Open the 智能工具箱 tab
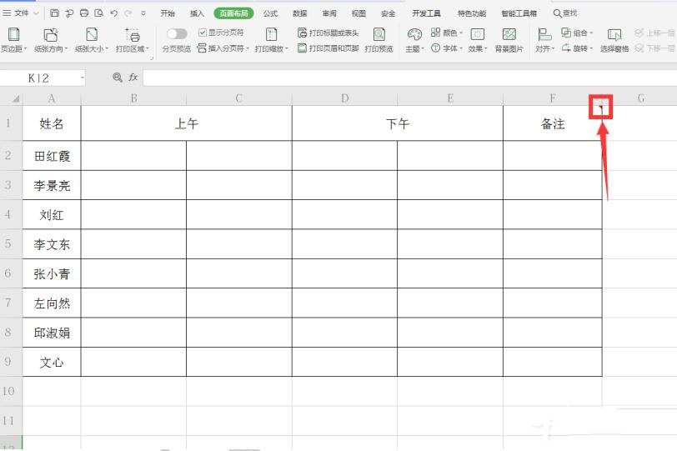 click(519, 13)
